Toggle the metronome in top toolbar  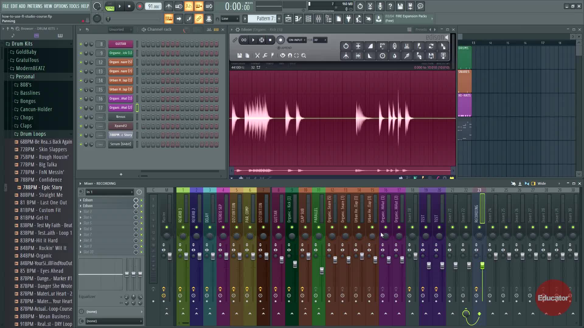click(x=169, y=6)
